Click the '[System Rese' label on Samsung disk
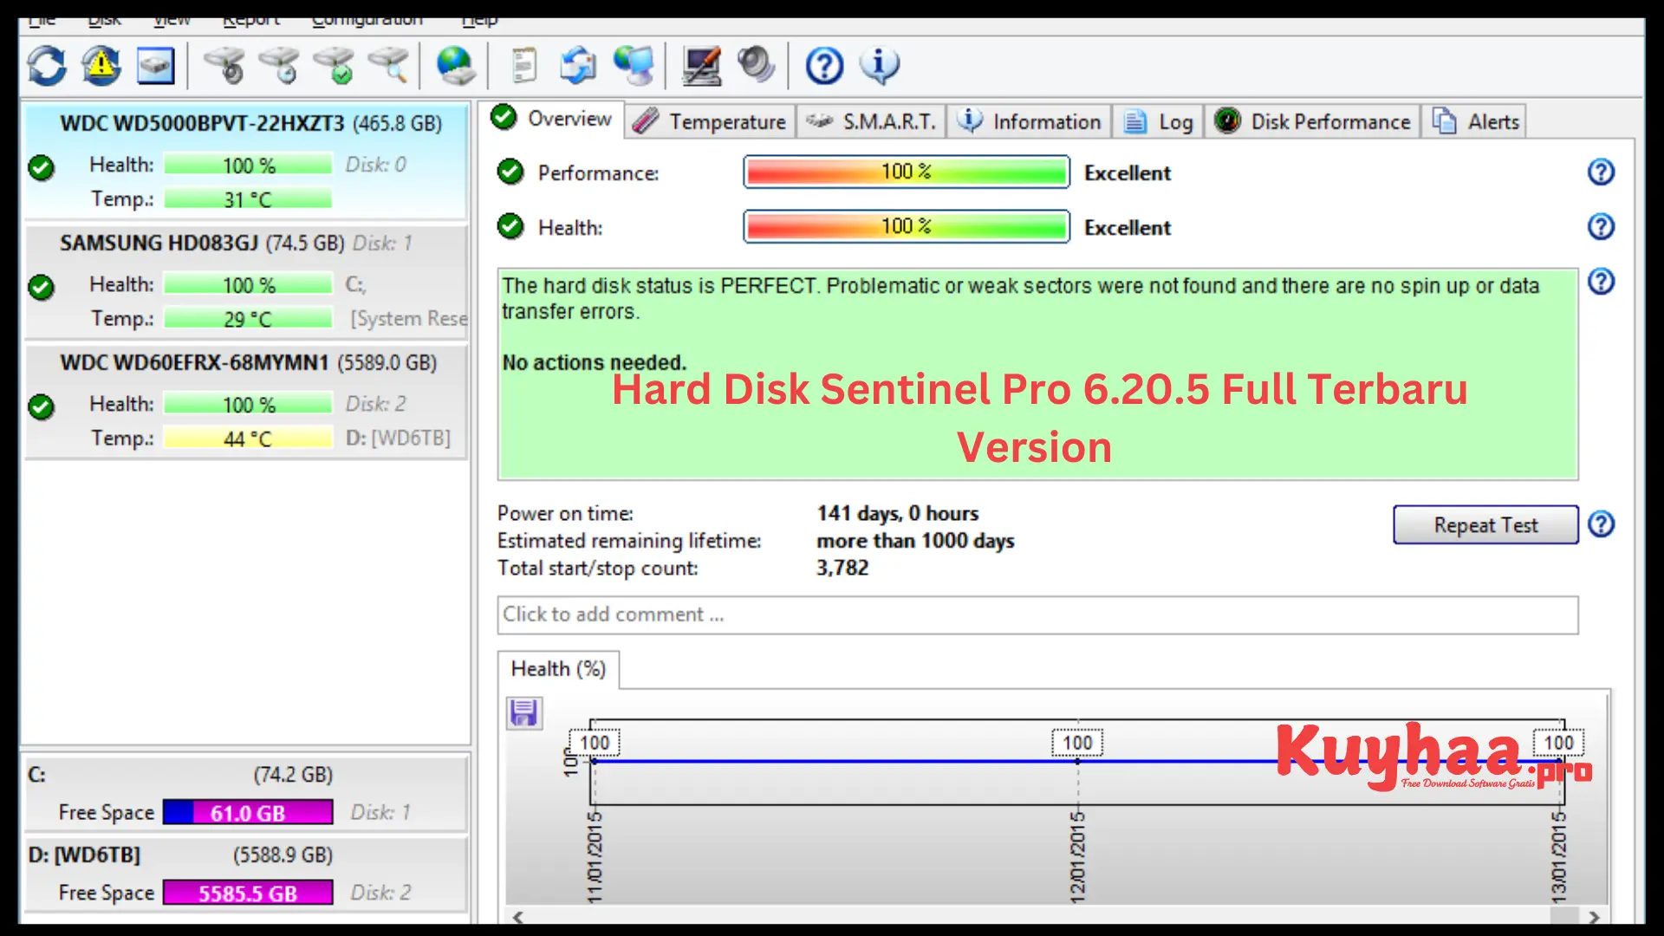 pos(408,319)
